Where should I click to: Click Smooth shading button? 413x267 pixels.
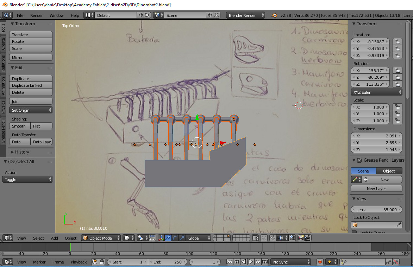pos(20,126)
